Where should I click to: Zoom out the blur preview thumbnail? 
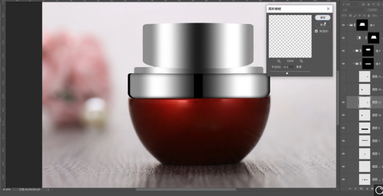pyautogui.click(x=279, y=61)
